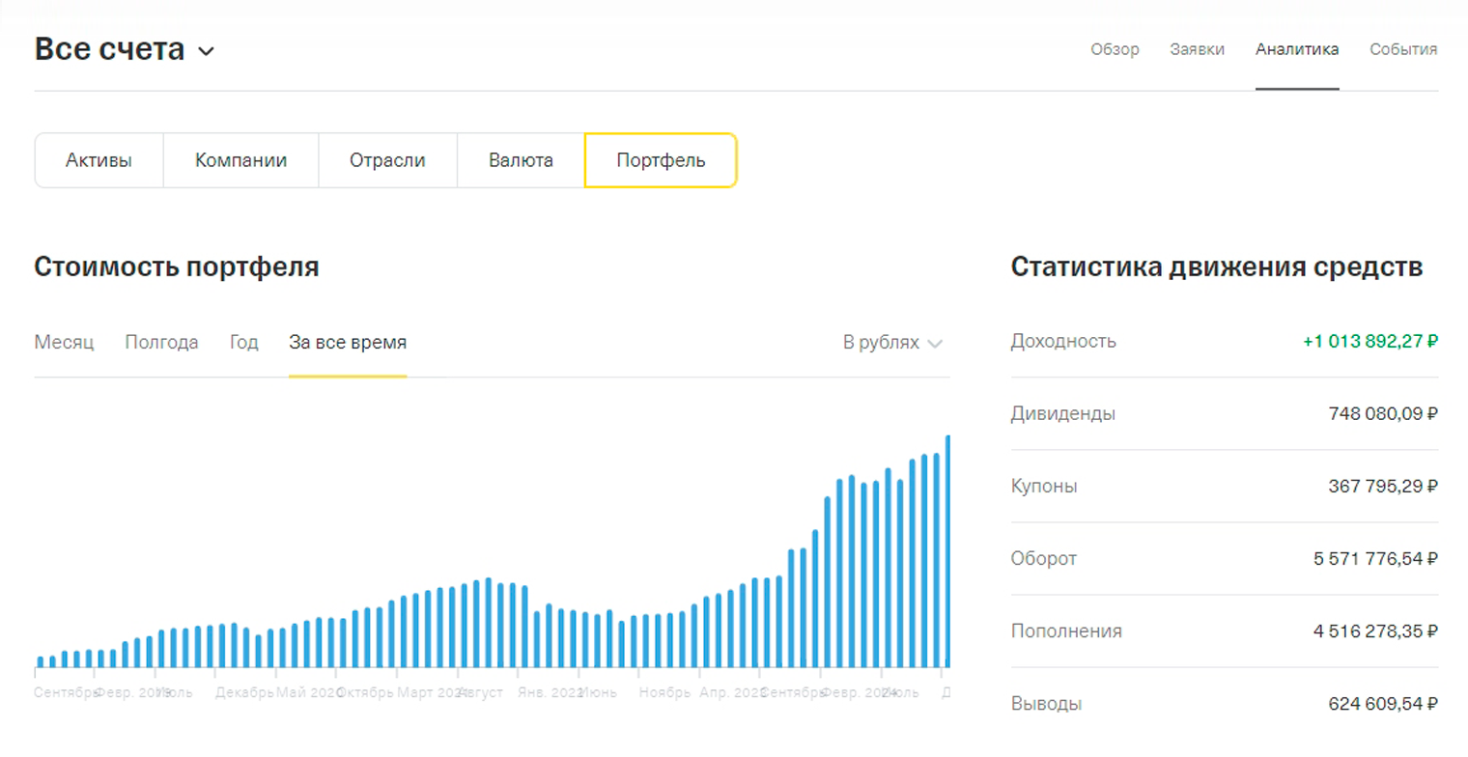Screen dimensions: 1468x757
Task: Click the Статистика движения средств heading
Action: [1217, 267]
